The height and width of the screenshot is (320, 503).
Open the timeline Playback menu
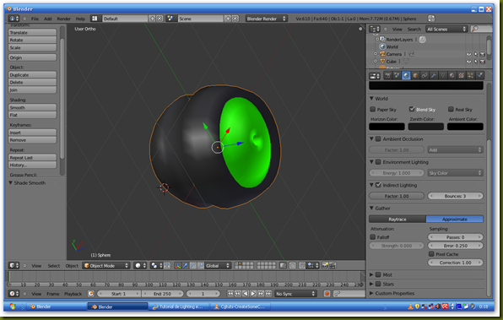[x=73, y=294]
